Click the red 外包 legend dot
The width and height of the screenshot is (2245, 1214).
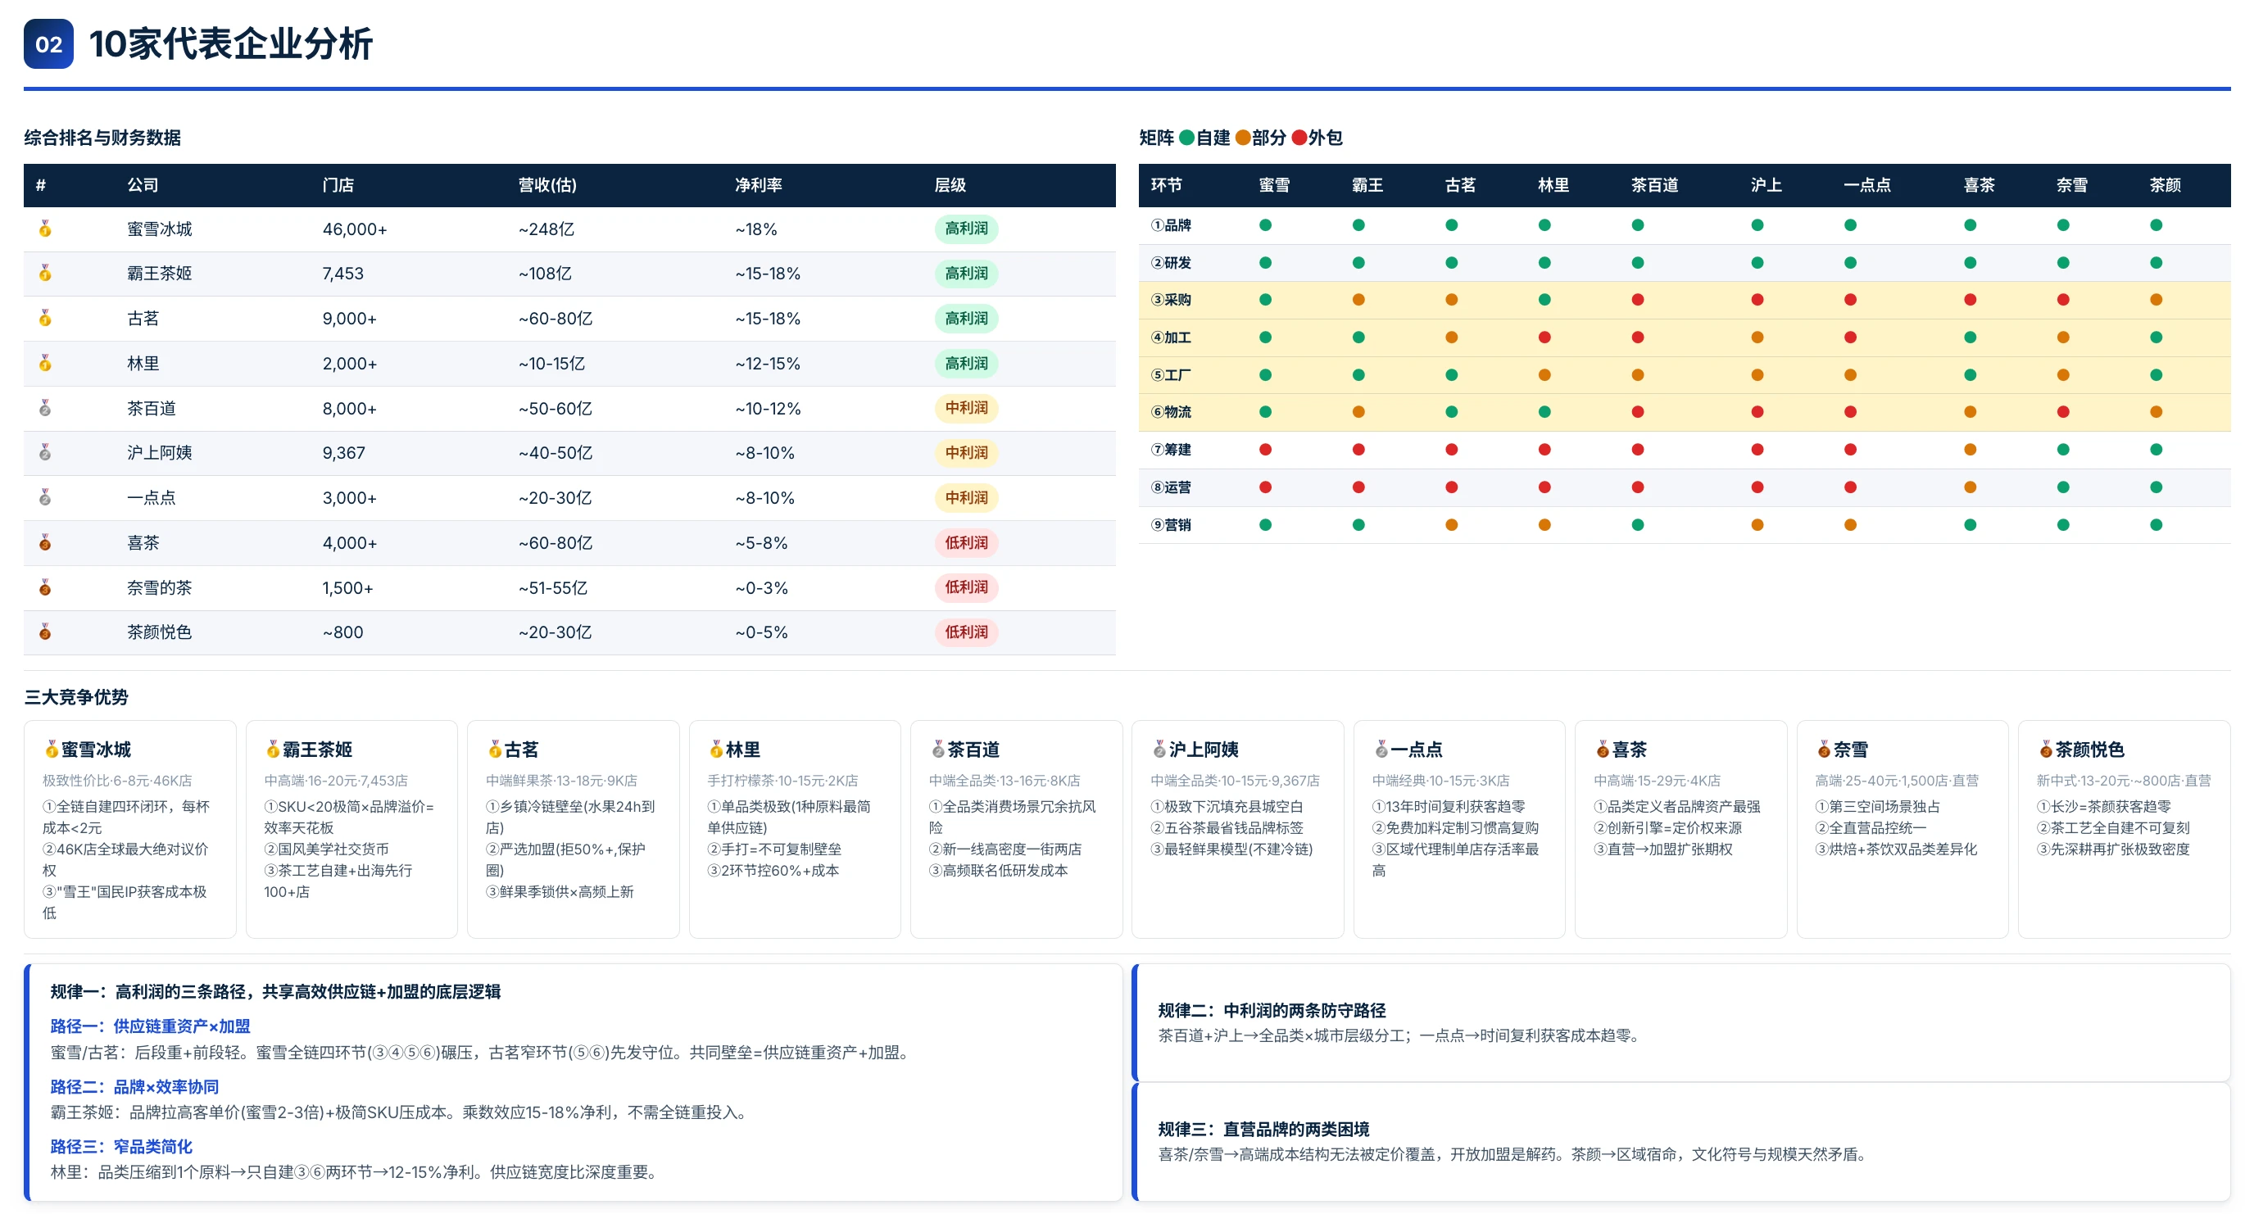(x=1299, y=138)
